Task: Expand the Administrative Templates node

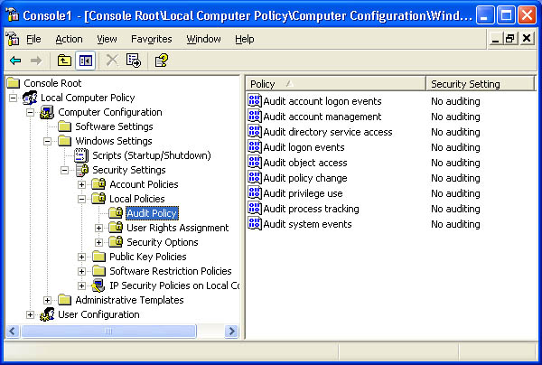Action: (x=47, y=300)
